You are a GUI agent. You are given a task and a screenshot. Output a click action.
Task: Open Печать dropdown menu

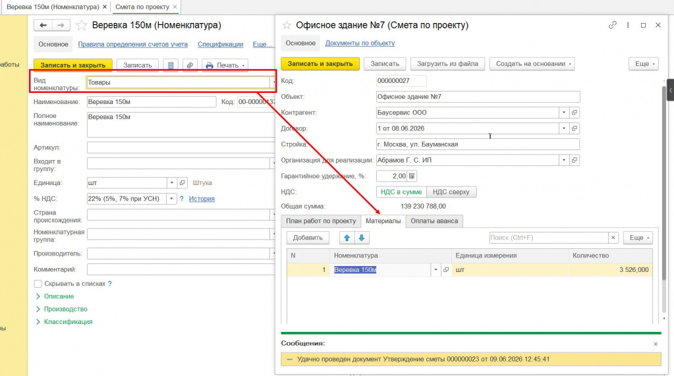(x=225, y=65)
